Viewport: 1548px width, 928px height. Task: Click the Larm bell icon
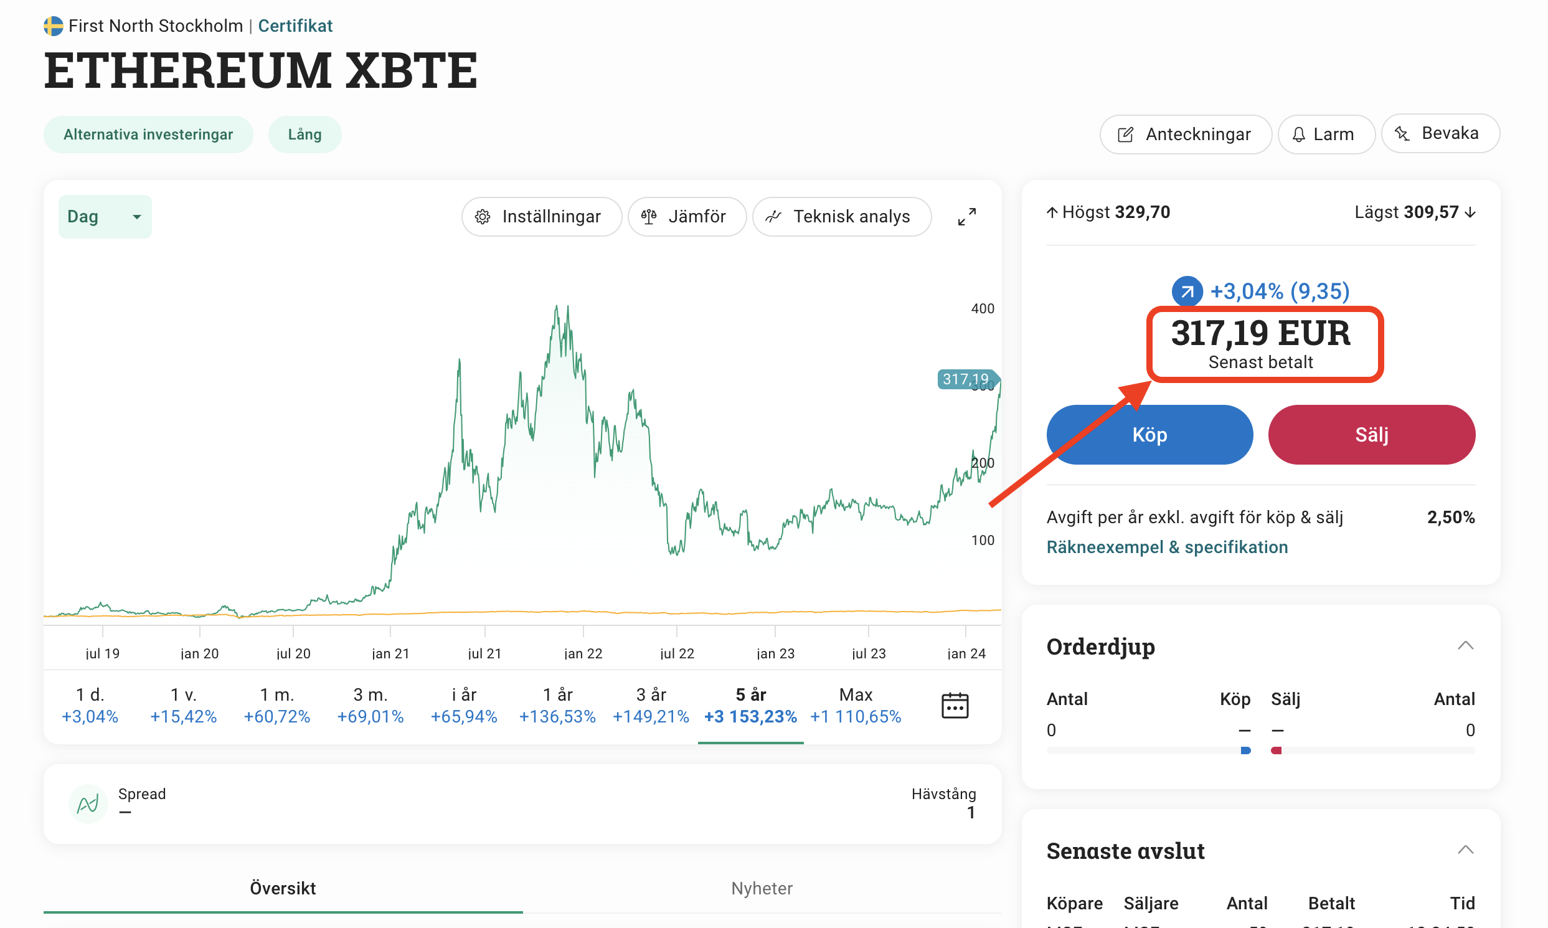pyautogui.click(x=1298, y=135)
